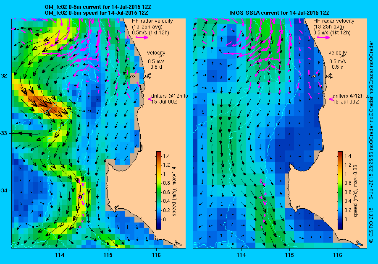Click the 'OM_fc02 0-5m current' title line

tap(98, 7)
